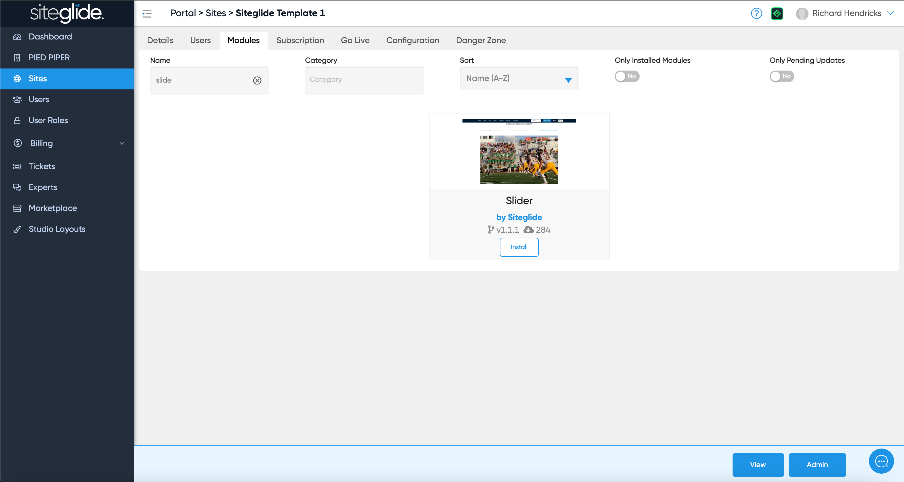Click the blue Admin button
Viewport: 904px width, 482px height.
click(817, 464)
